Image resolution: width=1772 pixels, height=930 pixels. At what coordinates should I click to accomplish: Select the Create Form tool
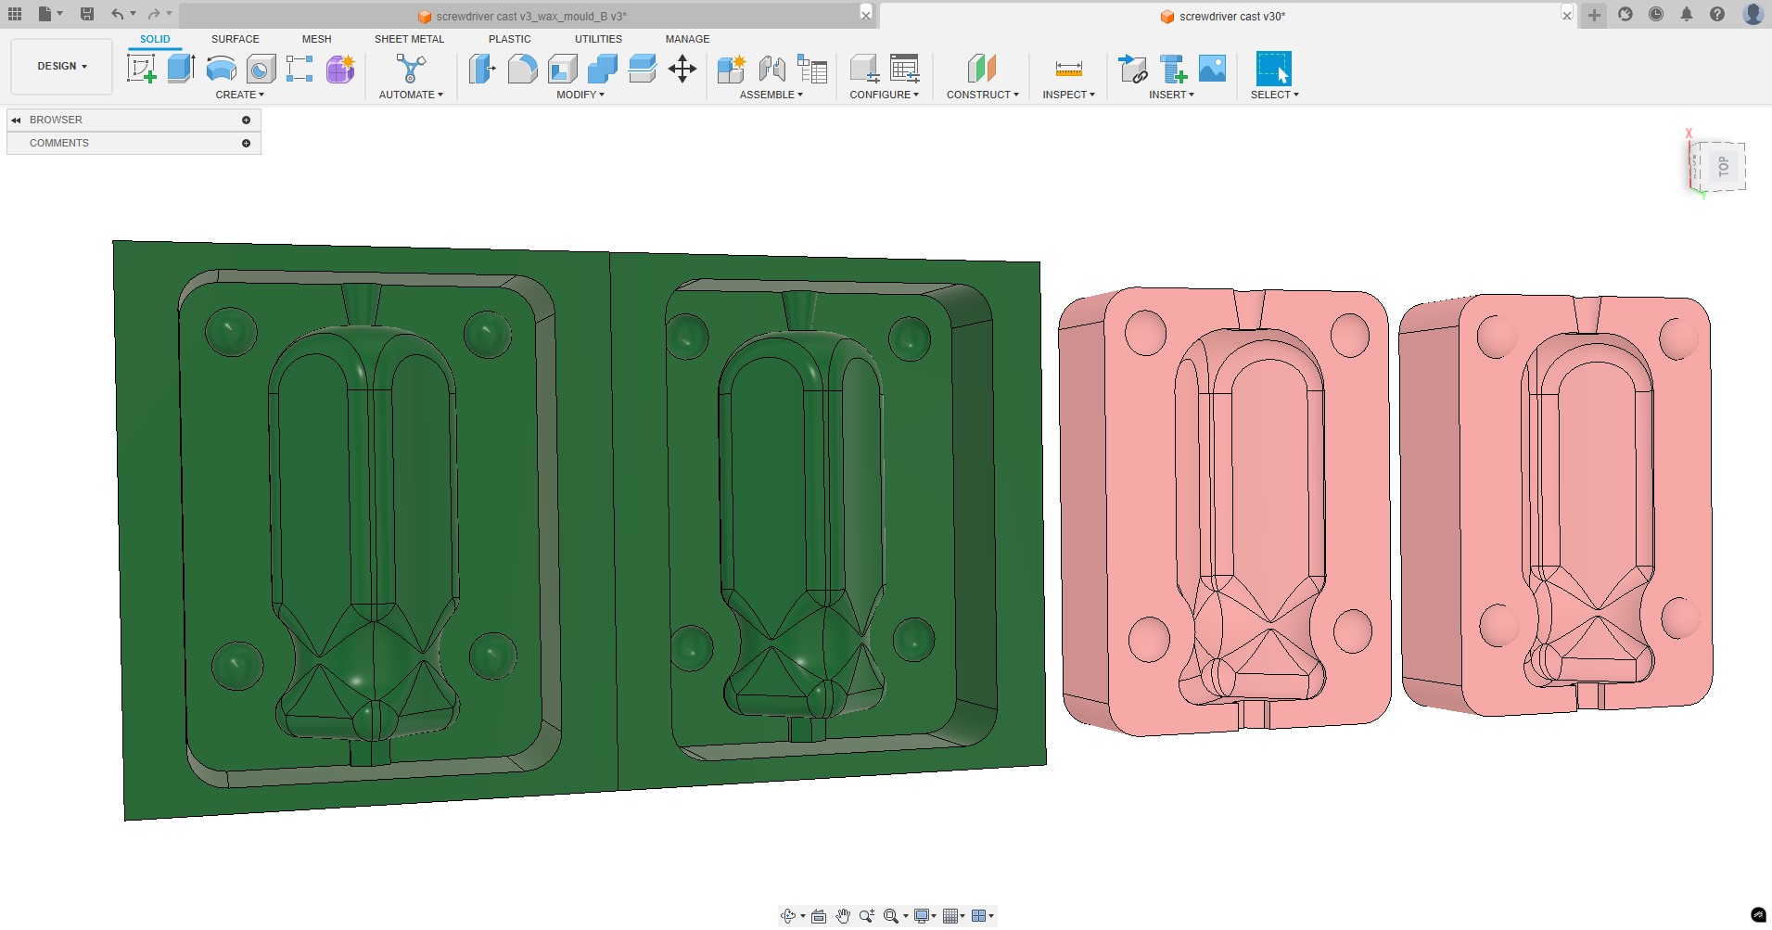point(340,69)
